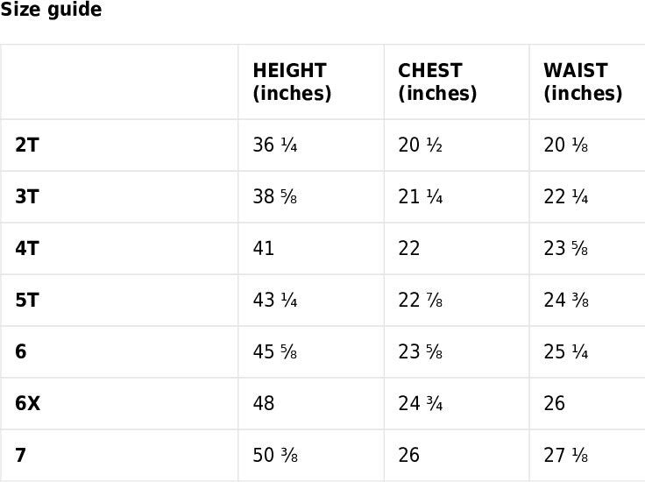Image resolution: width=645 pixels, height=482 pixels.
Task: Click the 4T height value 41
Action: (264, 249)
